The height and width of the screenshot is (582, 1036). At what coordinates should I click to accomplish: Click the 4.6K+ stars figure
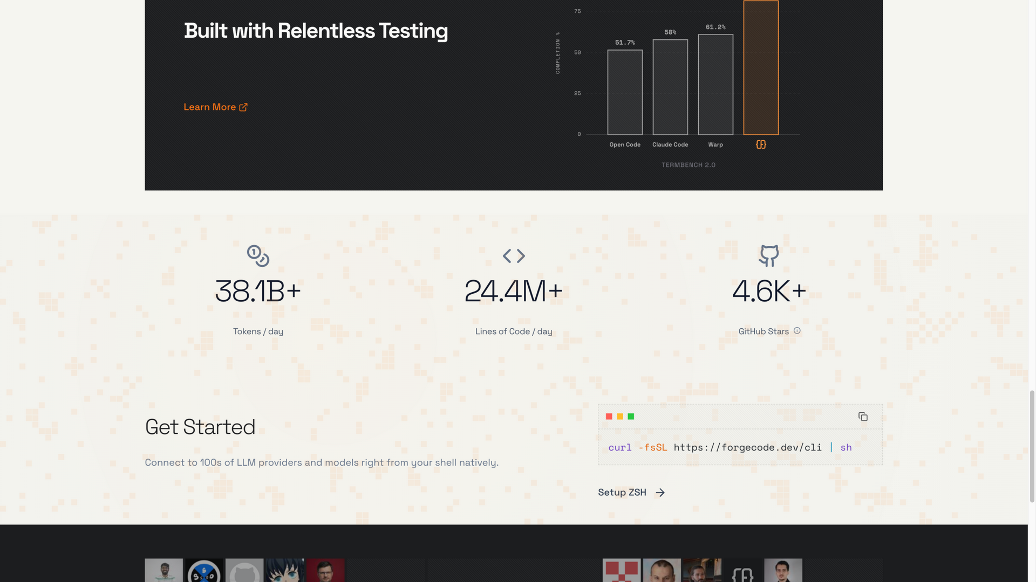click(x=769, y=291)
